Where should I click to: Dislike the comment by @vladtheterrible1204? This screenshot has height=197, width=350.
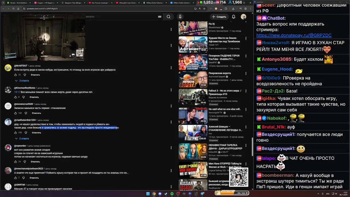point(26,133)
